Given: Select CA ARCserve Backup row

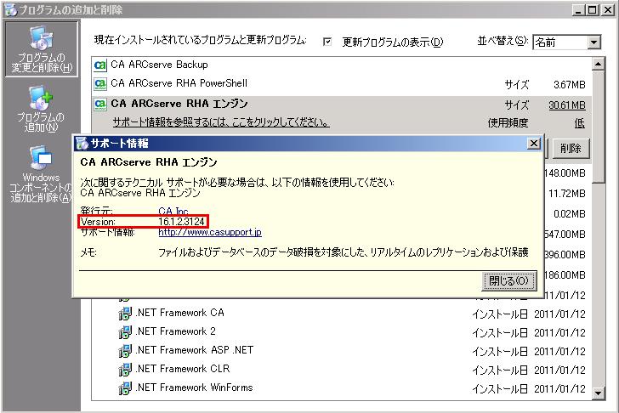Looking at the screenshot, I should [342, 65].
